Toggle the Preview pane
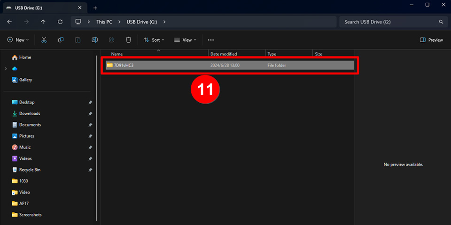This screenshot has height=225, width=451. point(431,40)
